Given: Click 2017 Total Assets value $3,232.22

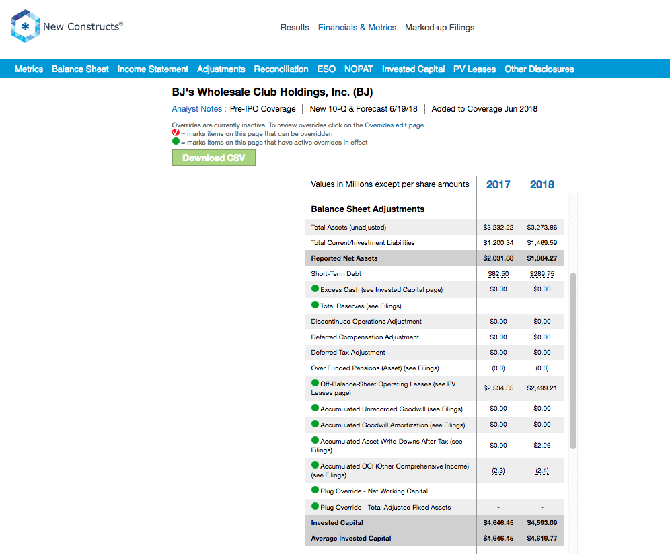Looking at the screenshot, I should click(x=498, y=228).
